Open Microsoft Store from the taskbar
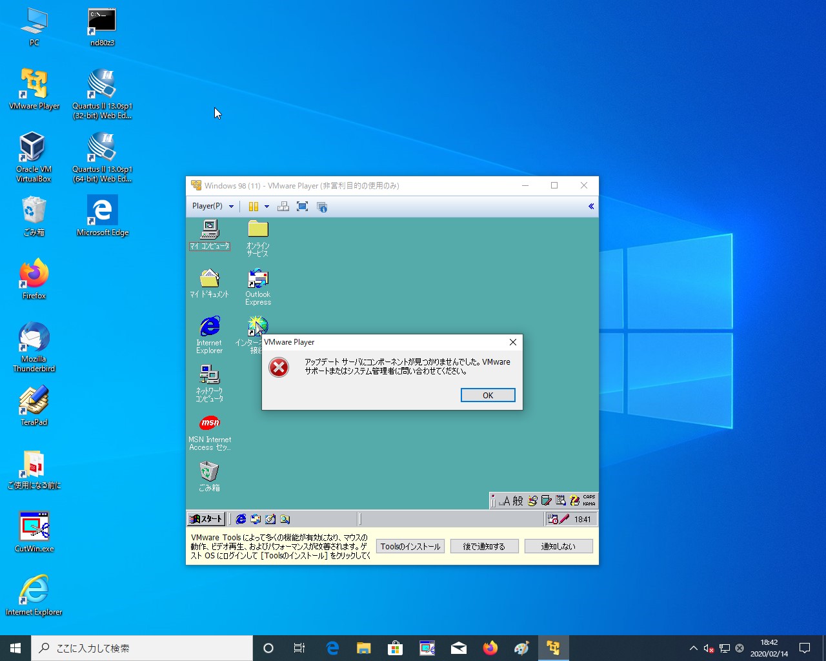This screenshot has height=661, width=826. pos(396,648)
